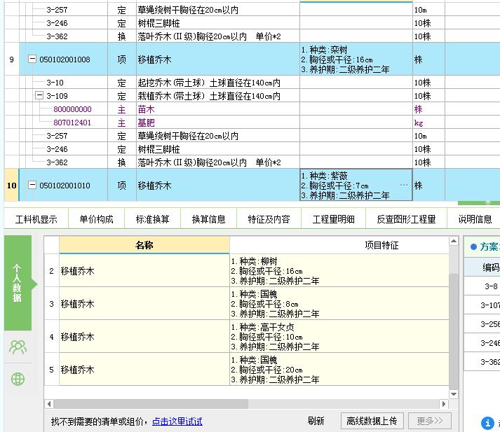
Task: Open the 工料机显示 tab
Action: (x=36, y=219)
